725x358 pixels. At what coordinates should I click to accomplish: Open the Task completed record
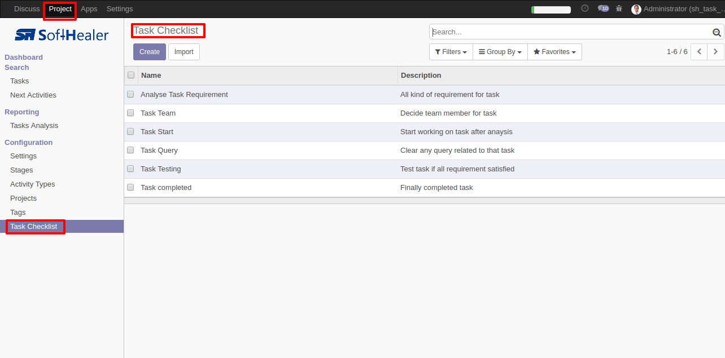tap(166, 188)
